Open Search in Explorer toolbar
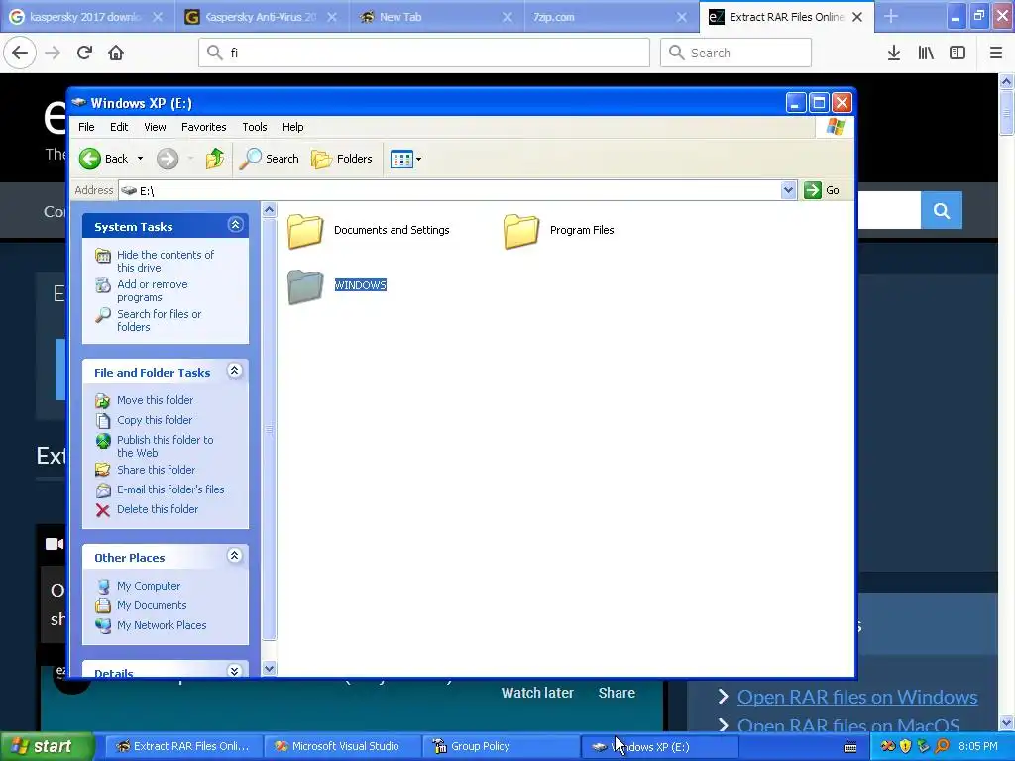This screenshot has height=761, width=1015. (269, 159)
